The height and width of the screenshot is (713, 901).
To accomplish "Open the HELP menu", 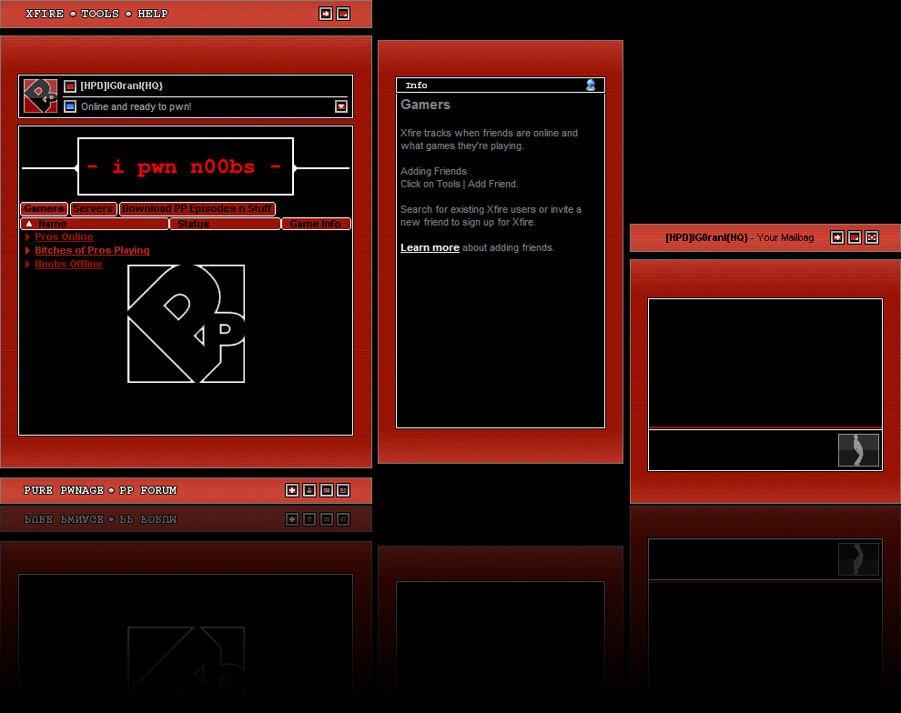I will click(x=152, y=14).
